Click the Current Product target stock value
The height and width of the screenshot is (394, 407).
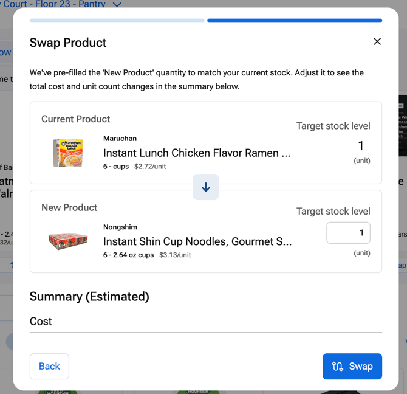(x=361, y=146)
